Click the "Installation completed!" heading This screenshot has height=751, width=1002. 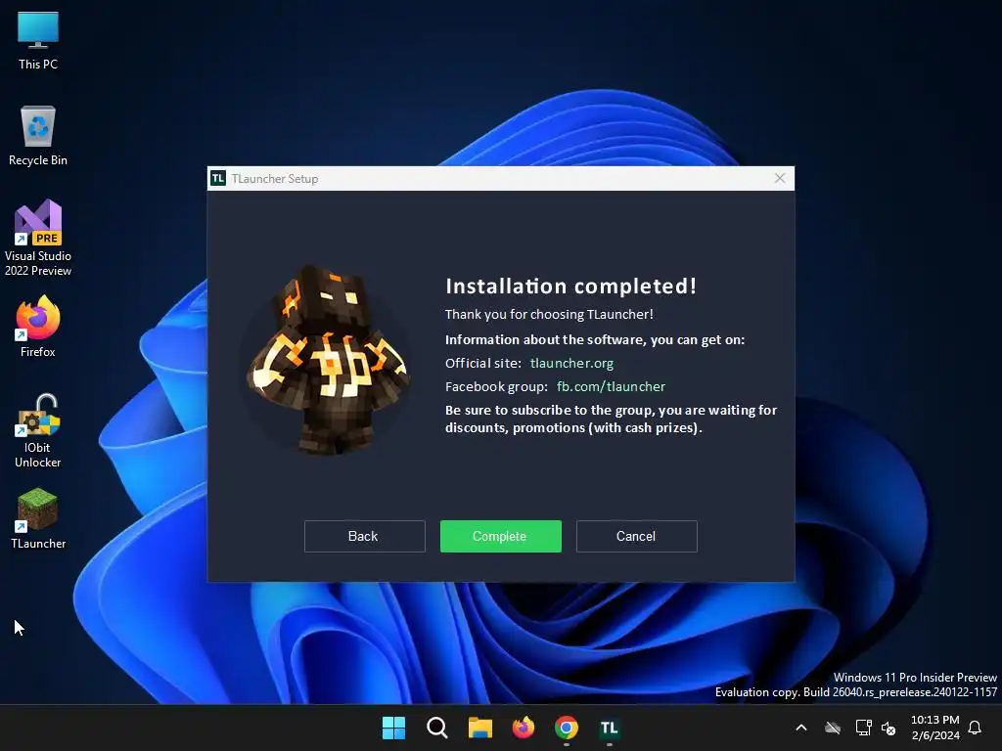pos(570,287)
